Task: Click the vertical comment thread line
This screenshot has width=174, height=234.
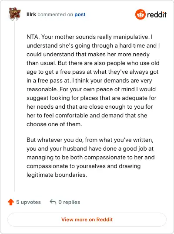Action: coord(15,106)
